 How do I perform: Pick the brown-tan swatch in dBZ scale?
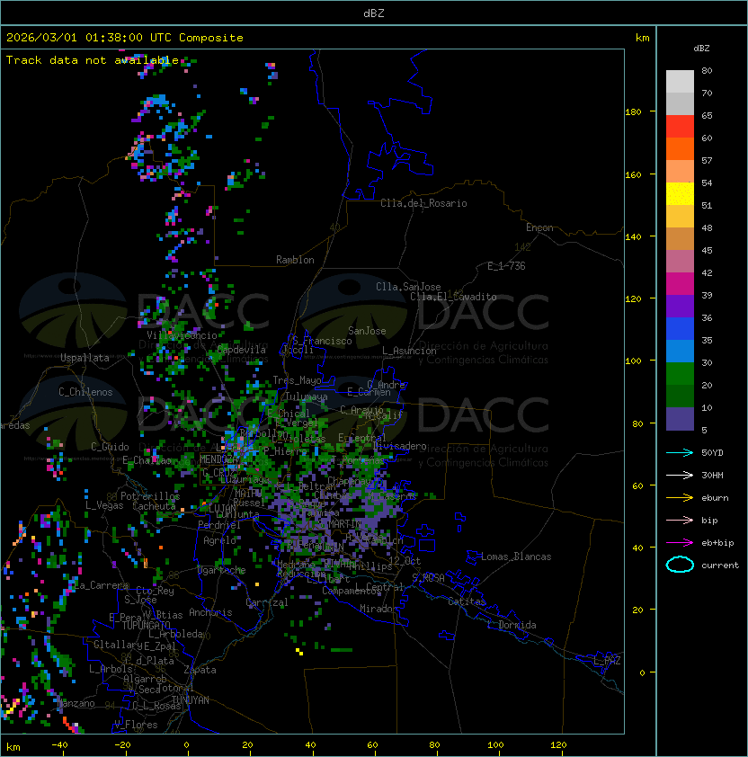click(x=680, y=239)
